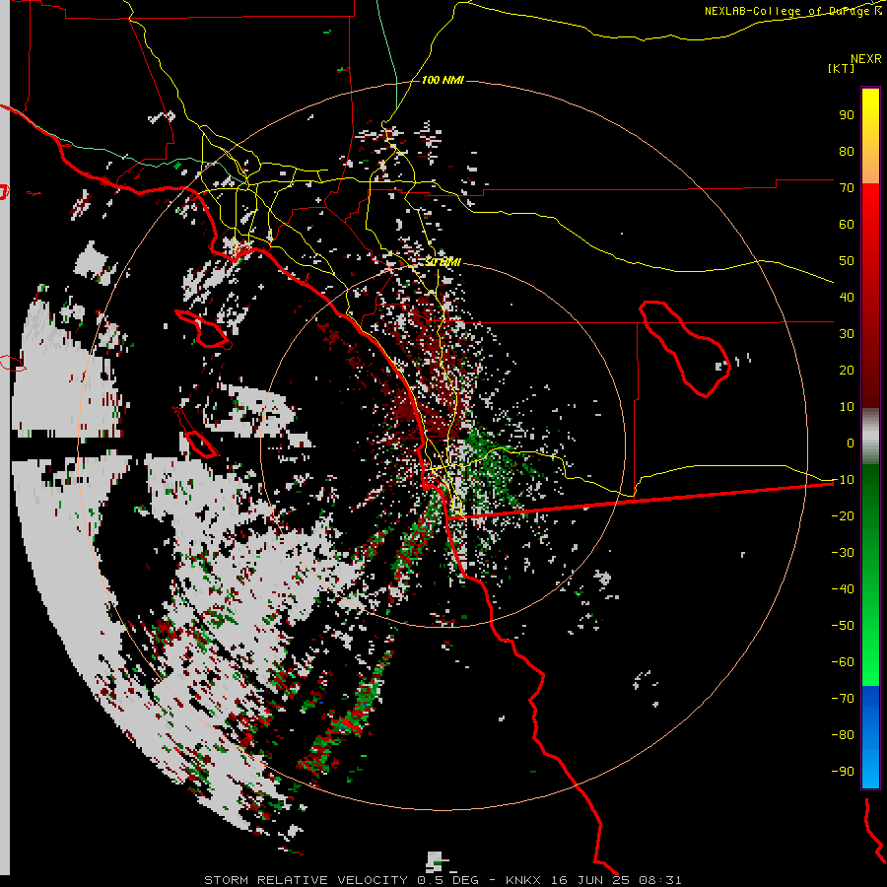The image size is (887, 887).
Task: Click the 0 knot scale label
Action: coord(851,443)
